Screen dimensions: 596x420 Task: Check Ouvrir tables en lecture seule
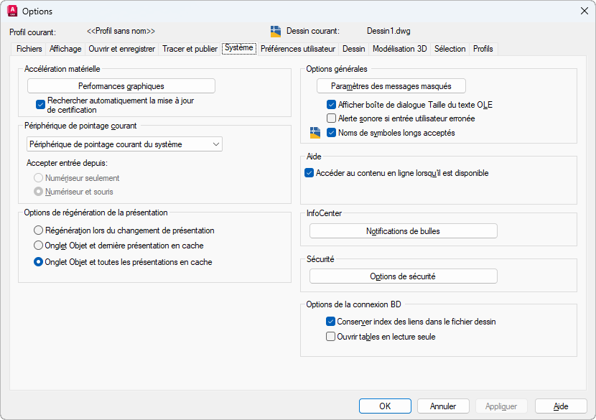331,336
